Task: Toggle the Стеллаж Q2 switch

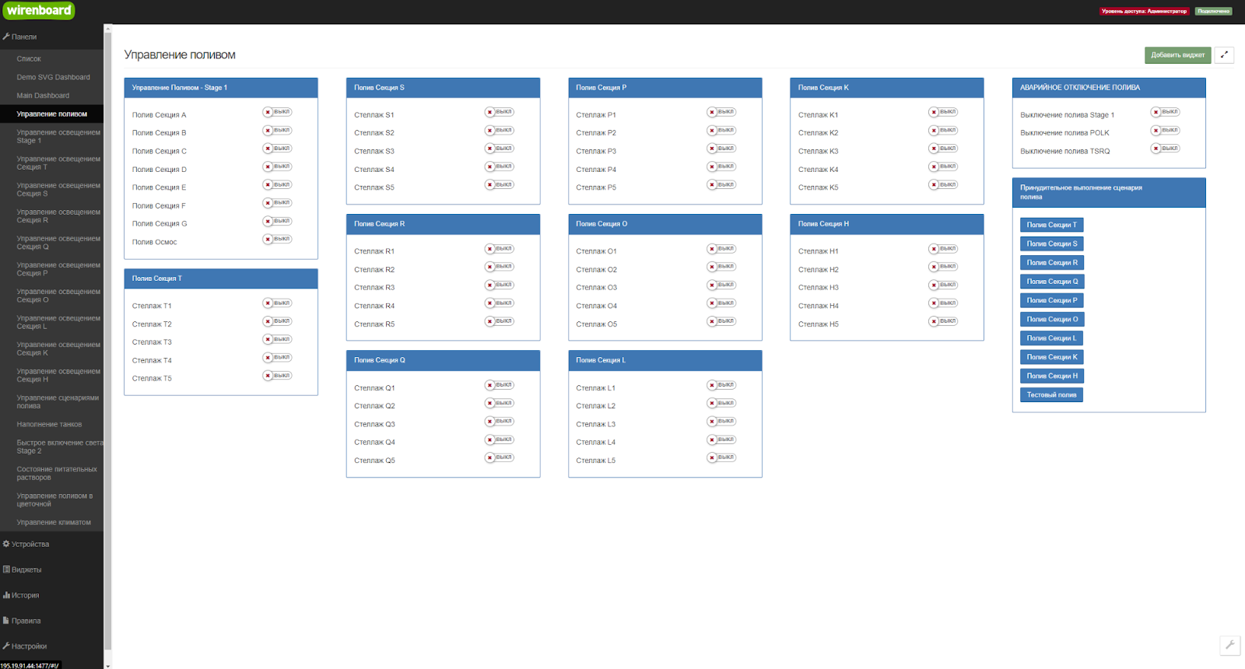Action: tap(500, 403)
